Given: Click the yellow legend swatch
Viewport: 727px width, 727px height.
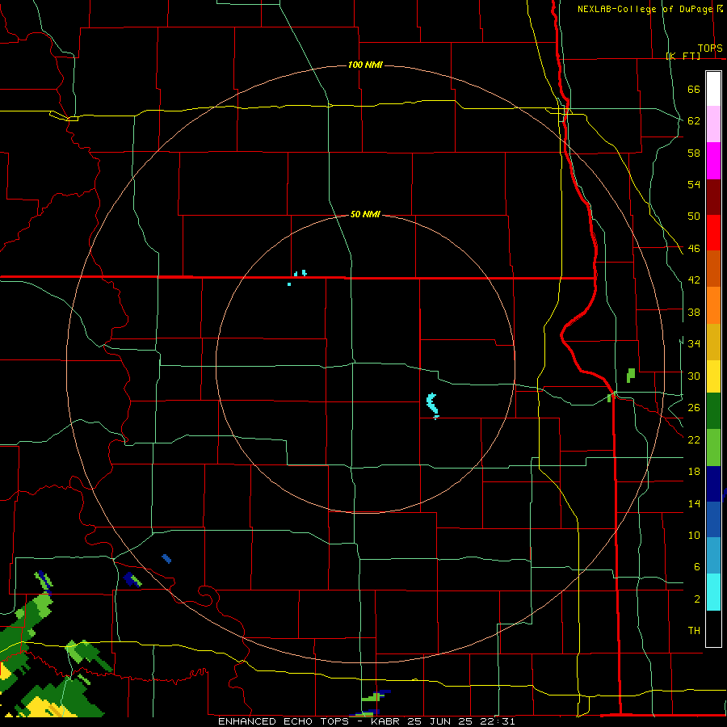Looking at the screenshot, I should 713,376.
